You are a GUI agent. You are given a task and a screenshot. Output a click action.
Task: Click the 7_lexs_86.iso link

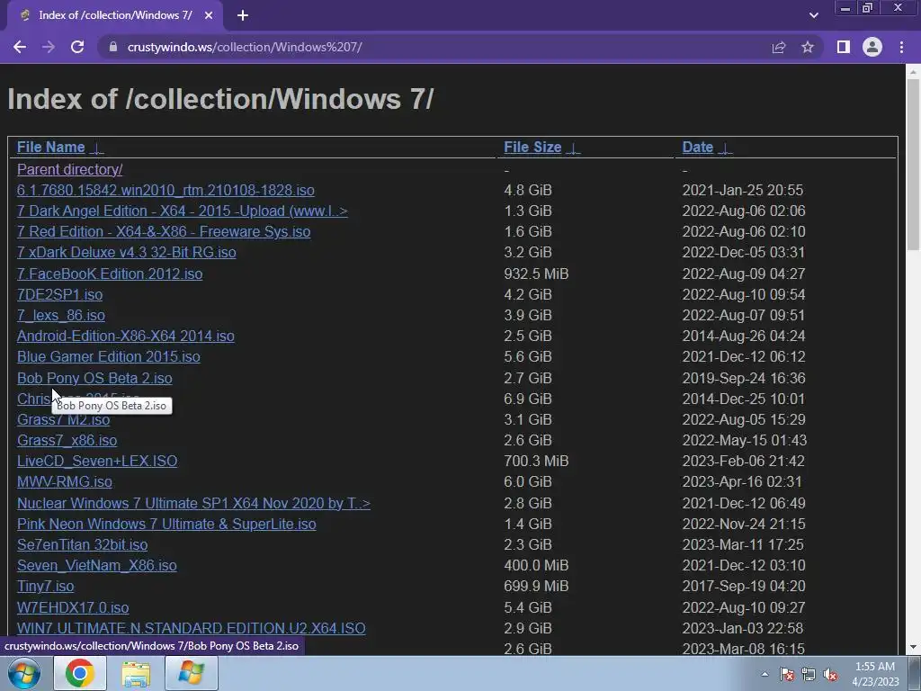coord(61,315)
